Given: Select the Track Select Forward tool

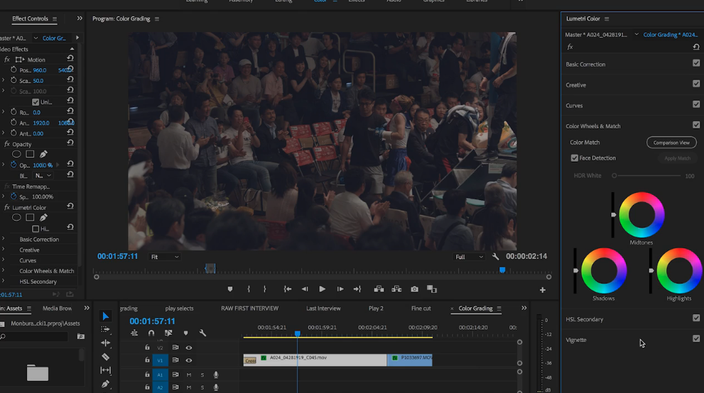Looking at the screenshot, I should [106, 329].
